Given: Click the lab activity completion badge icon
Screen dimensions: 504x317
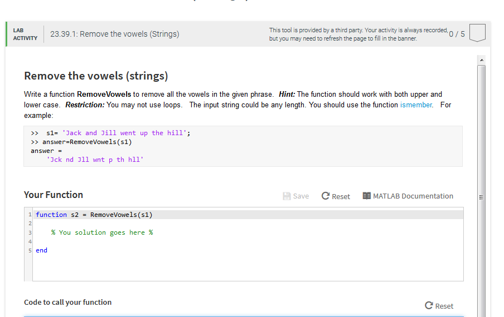Looking at the screenshot, I should tap(477, 33).
